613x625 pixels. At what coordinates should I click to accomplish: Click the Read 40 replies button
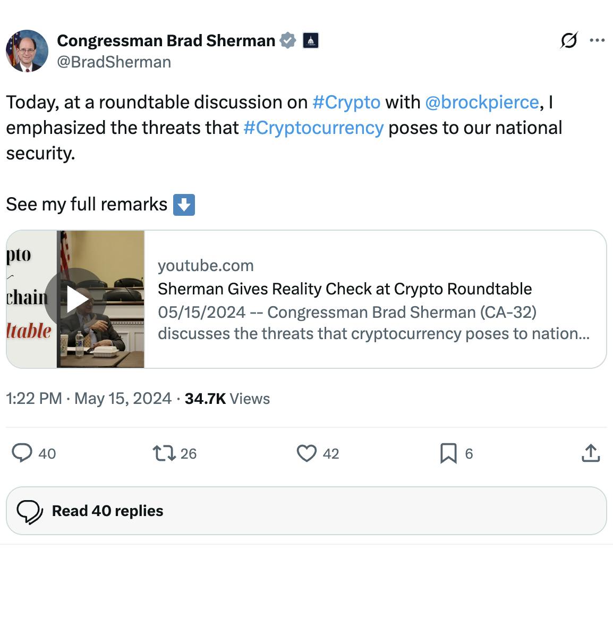(x=306, y=511)
